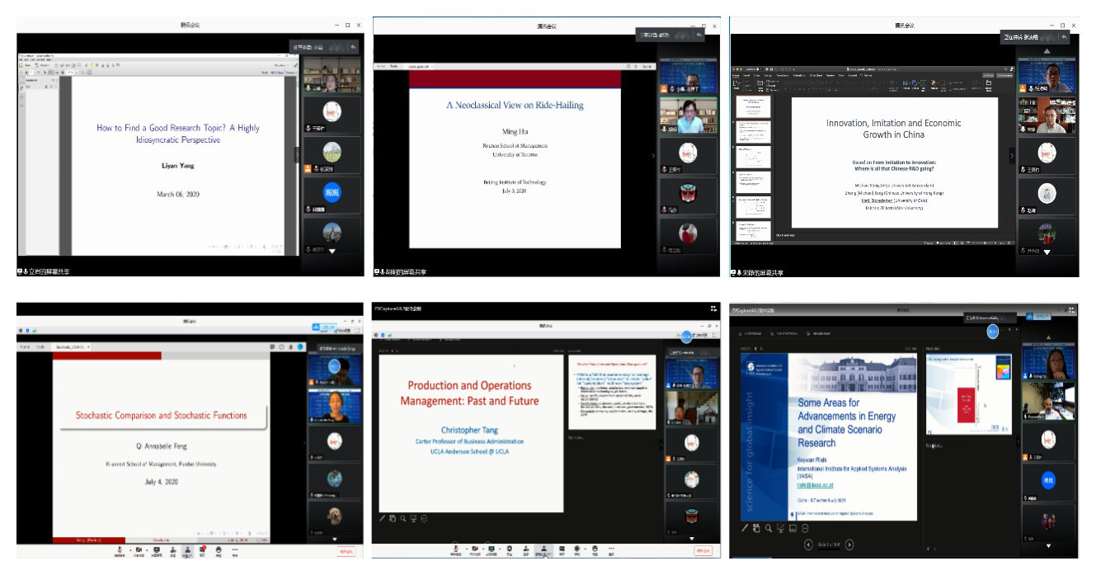
Task: Click share screen icon in Stochastic Comparison meeting toolbar
Action: (156, 549)
